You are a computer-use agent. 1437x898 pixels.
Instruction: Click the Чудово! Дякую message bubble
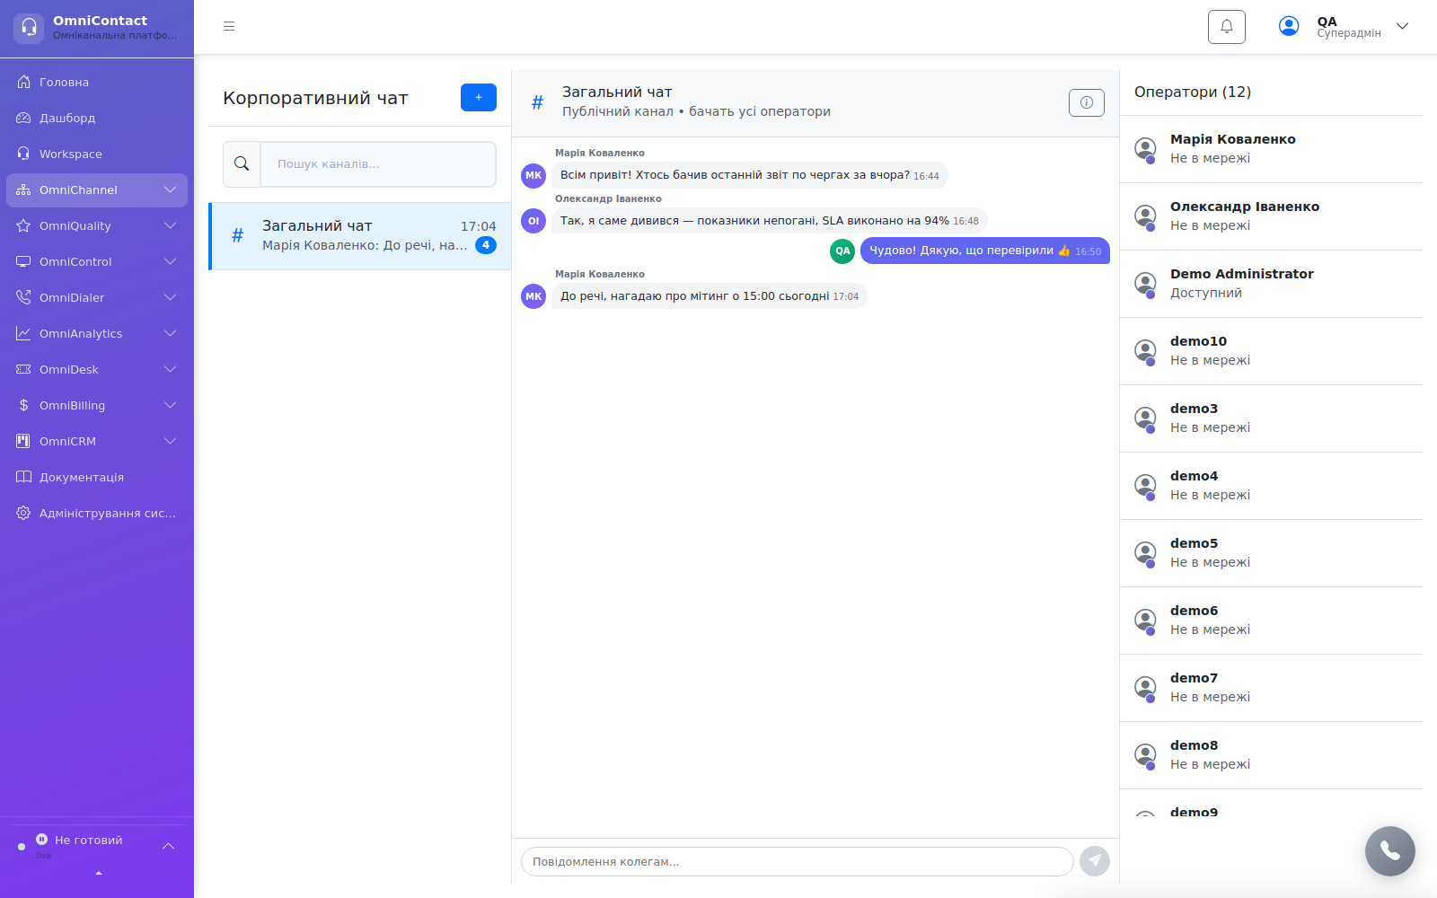985,251
